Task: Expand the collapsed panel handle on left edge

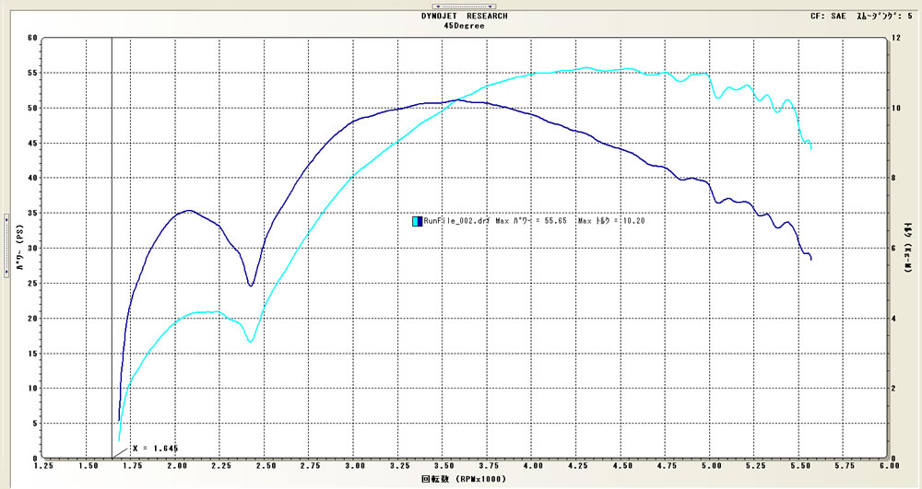Action: [x=4, y=246]
